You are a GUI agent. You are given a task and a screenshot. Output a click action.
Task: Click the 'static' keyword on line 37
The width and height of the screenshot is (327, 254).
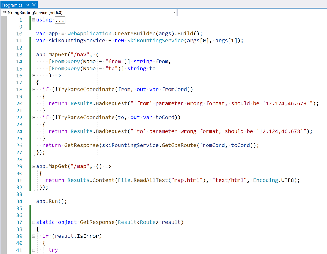point(45,222)
